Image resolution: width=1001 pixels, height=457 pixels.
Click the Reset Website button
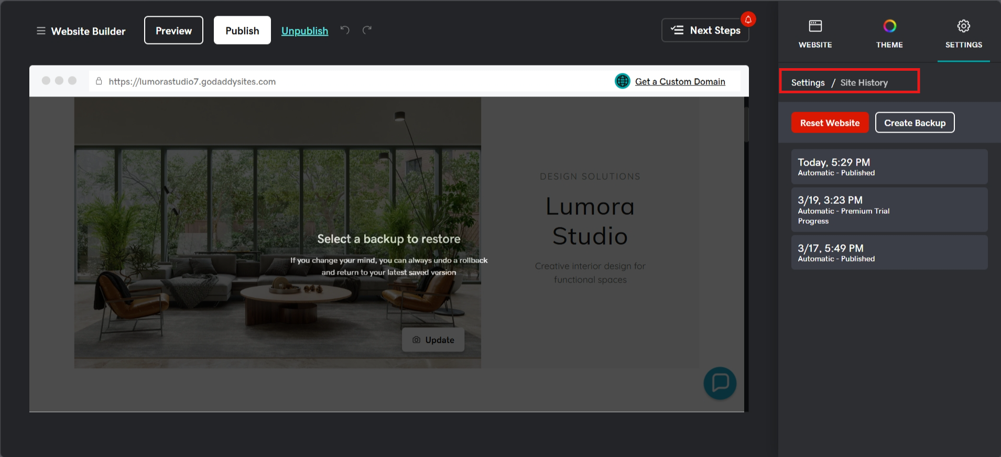click(x=830, y=123)
